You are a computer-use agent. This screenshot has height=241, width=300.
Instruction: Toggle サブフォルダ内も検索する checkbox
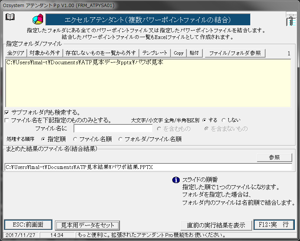[6, 113]
